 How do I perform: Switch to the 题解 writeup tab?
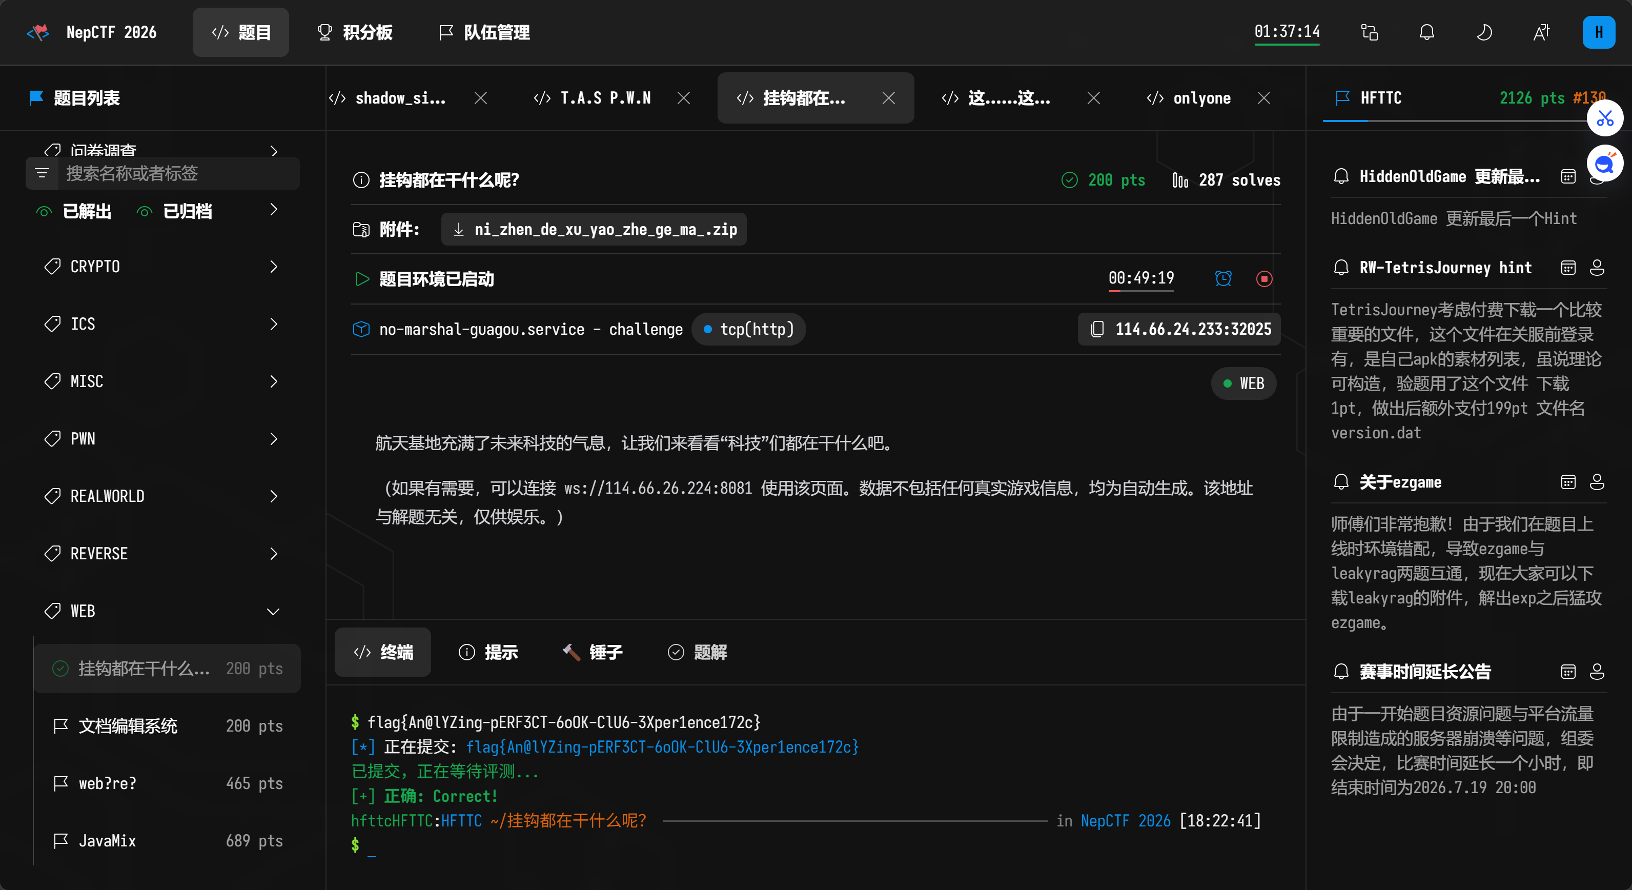698,653
